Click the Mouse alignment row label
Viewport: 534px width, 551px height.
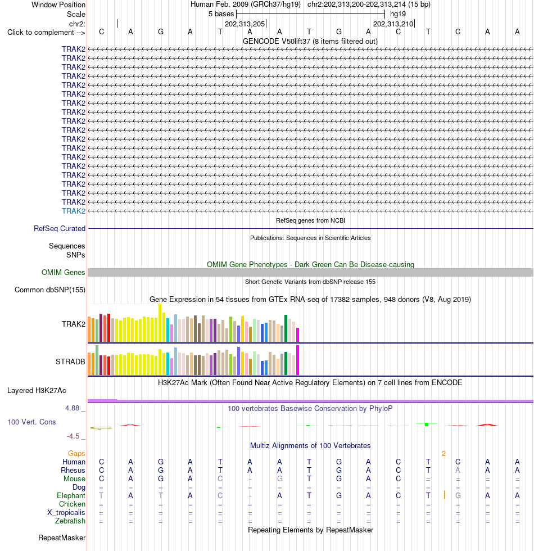point(74,478)
